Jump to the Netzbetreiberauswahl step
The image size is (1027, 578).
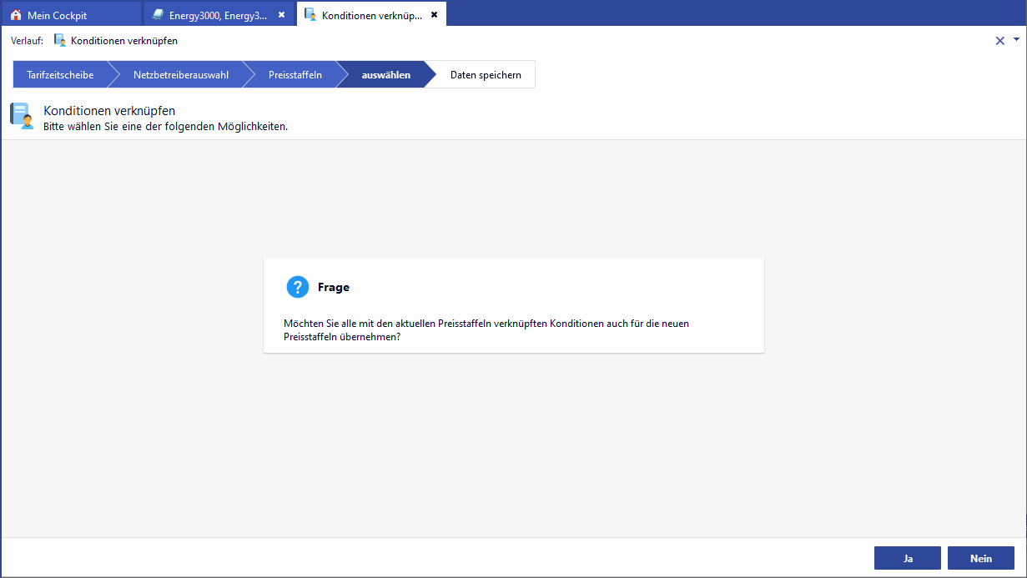180,74
